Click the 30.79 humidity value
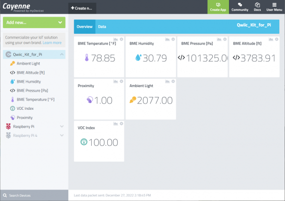The height and width of the screenshot is (201, 285). click(155, 58)
